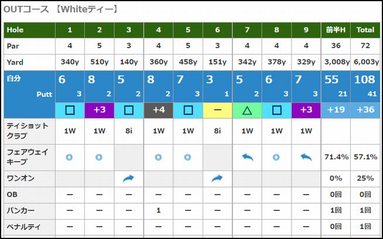
Task: Click hole 9 fairway miss left arrow
Action: click(306, 157)
